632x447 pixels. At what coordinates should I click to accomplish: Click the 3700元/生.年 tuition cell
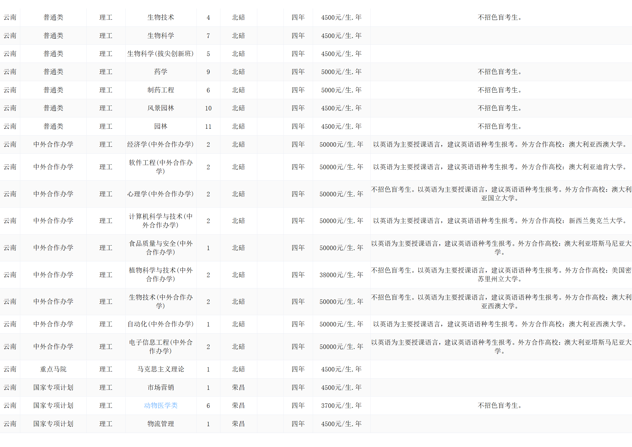(341, 406)
